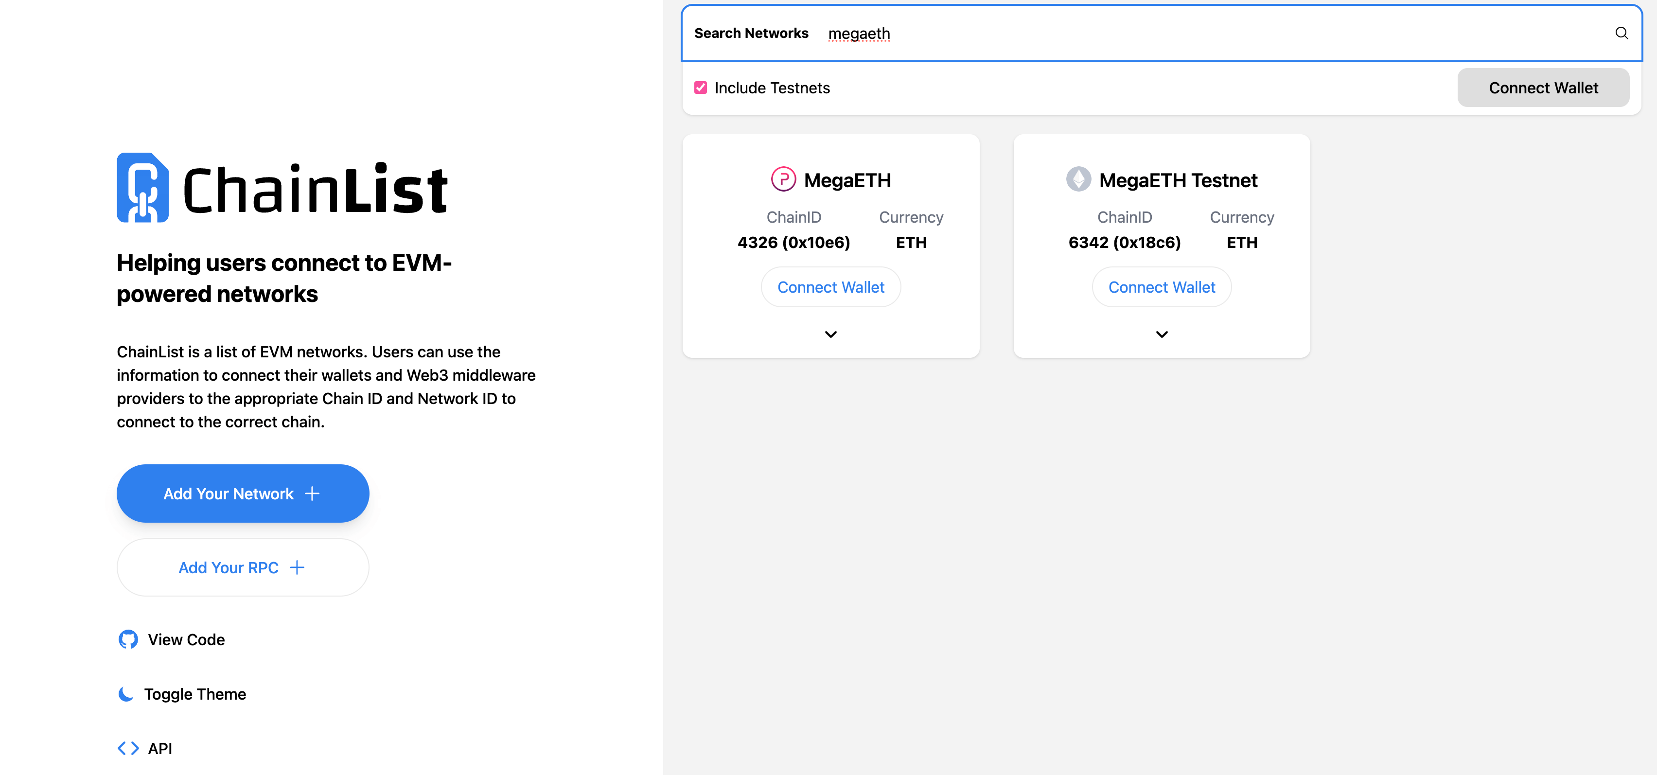Toggle Theme to switch dark mode

(194, 694)
